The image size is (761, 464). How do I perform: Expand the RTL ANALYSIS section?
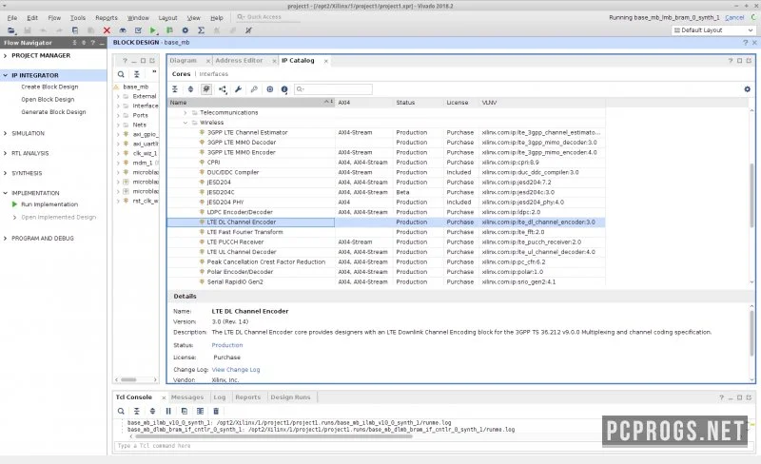pos(6,153)
